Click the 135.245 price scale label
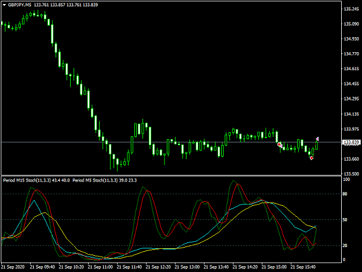362x272 pixels. 352,9
